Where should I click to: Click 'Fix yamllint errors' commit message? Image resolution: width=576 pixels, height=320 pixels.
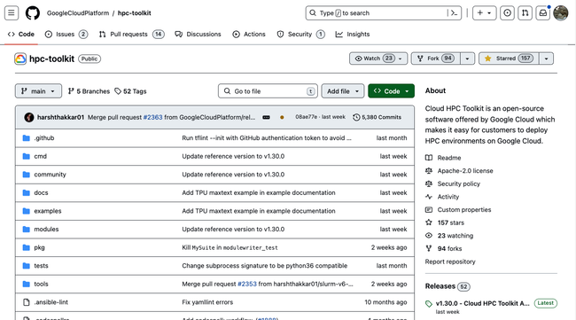click(x=207, y=302)
